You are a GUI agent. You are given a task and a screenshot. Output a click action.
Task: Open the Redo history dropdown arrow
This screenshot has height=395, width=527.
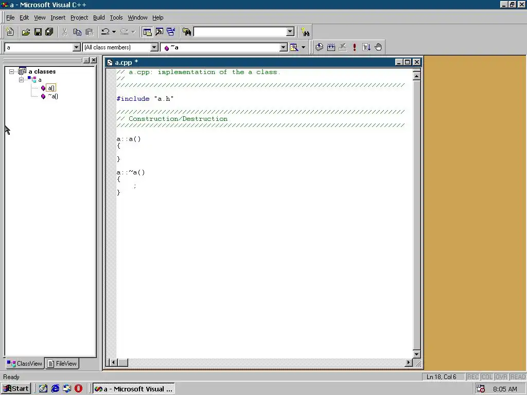click(x=133, y=32)
